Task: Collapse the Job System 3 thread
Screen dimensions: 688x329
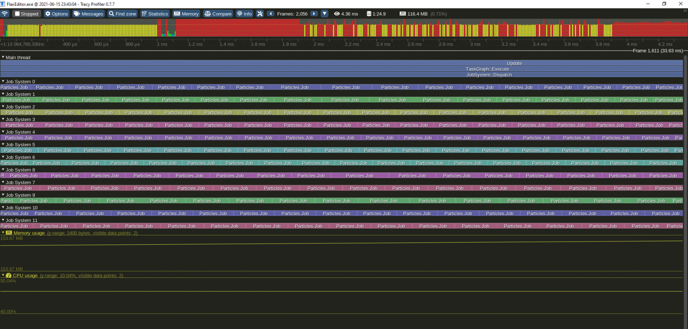Action: [x=3, y=119]
